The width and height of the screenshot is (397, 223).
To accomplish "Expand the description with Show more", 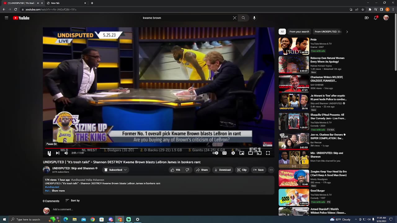I will pyautogui.click(x=58, y=191).
